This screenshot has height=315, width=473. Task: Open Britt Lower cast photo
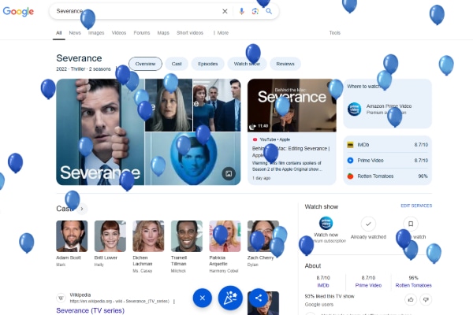pyautogui.click(x=110, y=236)
